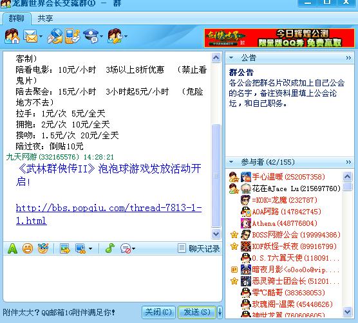Open the message block dropdown arrow
Screen dimensions: 358x323
point(133,248)
